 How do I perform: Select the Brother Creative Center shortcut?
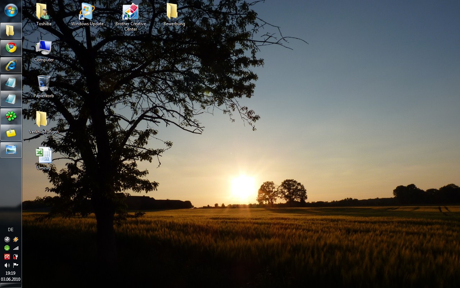click(130, 13)
